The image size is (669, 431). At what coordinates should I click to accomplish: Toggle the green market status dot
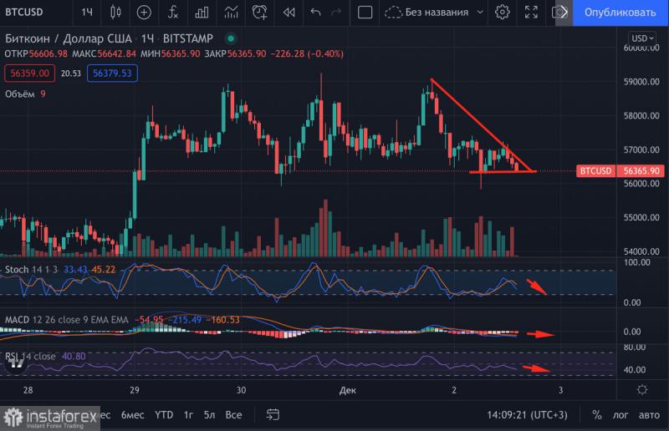[231, 38]
